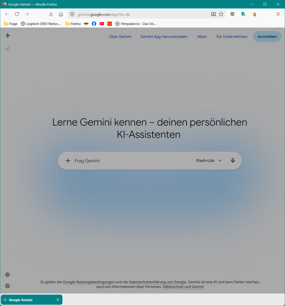
Task: Click the Anmelden sign-in button
Action: pos(267,37)
